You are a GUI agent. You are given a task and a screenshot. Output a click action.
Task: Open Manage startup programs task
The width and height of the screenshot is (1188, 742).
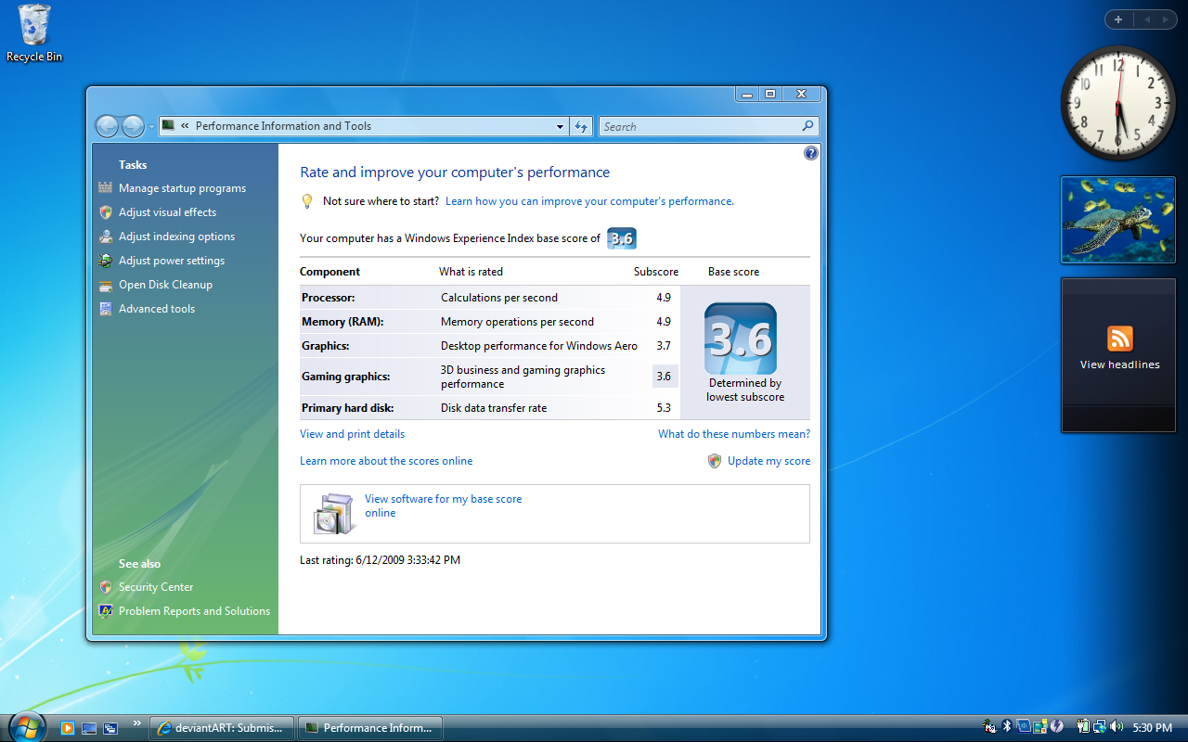(182, 188)
